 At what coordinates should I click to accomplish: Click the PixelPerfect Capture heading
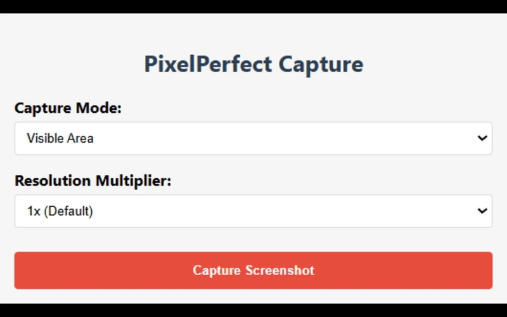253,64
